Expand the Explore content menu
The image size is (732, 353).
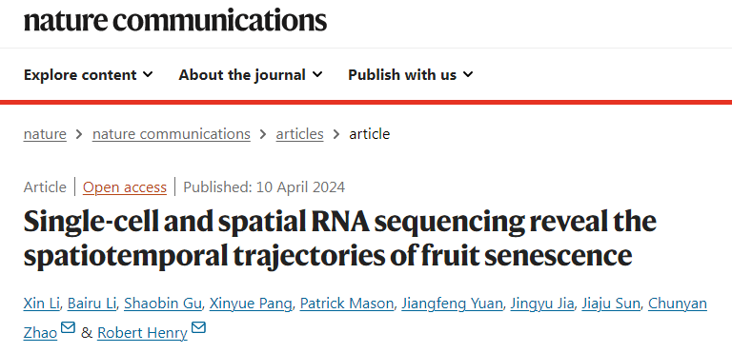pos(89,74)
